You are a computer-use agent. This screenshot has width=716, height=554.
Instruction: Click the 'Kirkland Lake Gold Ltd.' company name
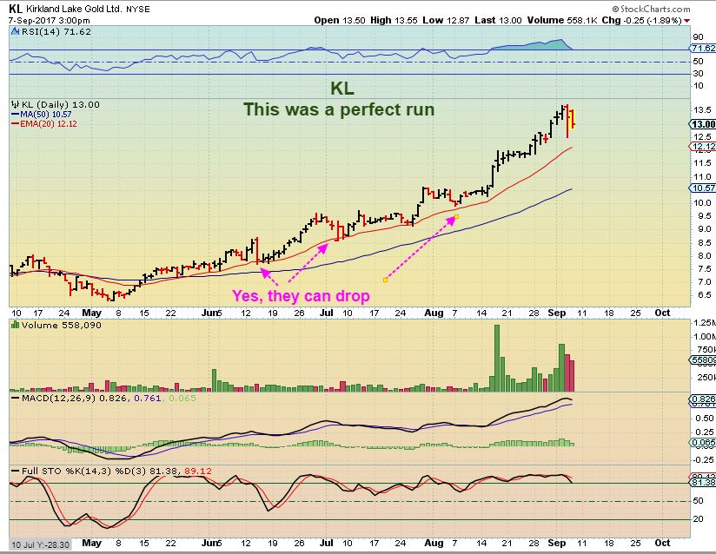pyautogui.click(x=75, y=9)
